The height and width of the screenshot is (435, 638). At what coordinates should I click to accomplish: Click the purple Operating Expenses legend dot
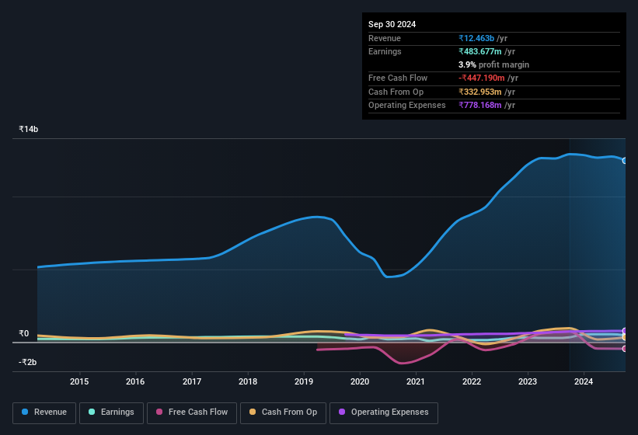click(342, 412)
